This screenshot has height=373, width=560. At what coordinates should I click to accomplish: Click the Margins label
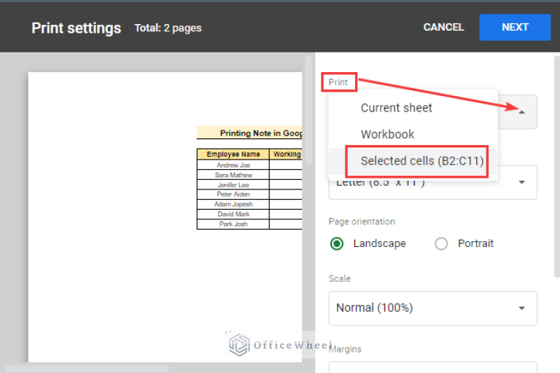point(345,349)
